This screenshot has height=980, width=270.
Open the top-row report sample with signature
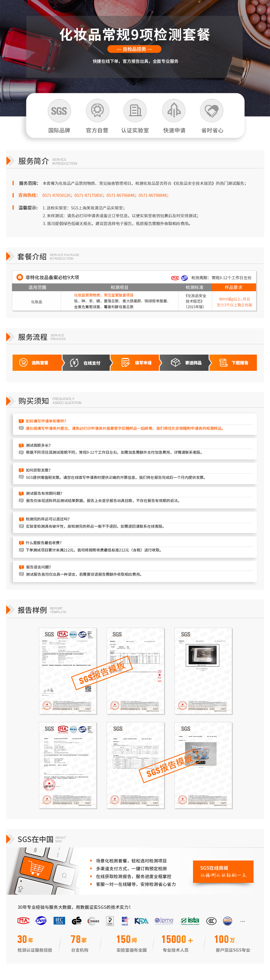tap(68, 671)
